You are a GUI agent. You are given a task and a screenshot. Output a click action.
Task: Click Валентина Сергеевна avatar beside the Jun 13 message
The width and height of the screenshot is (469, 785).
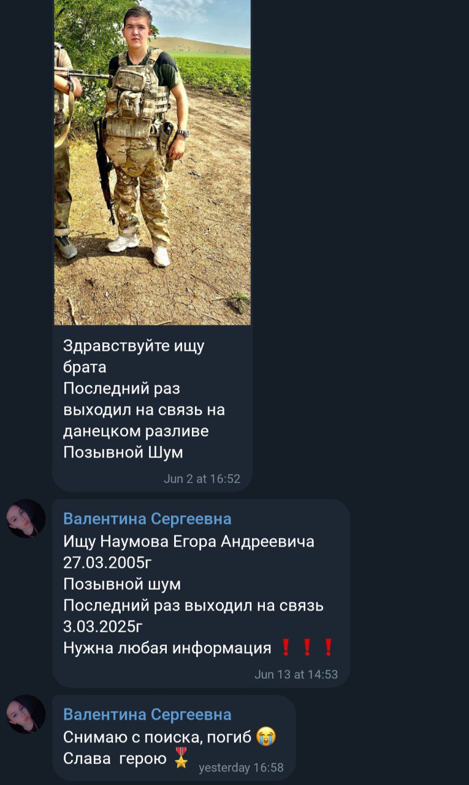click(x=26, y=519)
